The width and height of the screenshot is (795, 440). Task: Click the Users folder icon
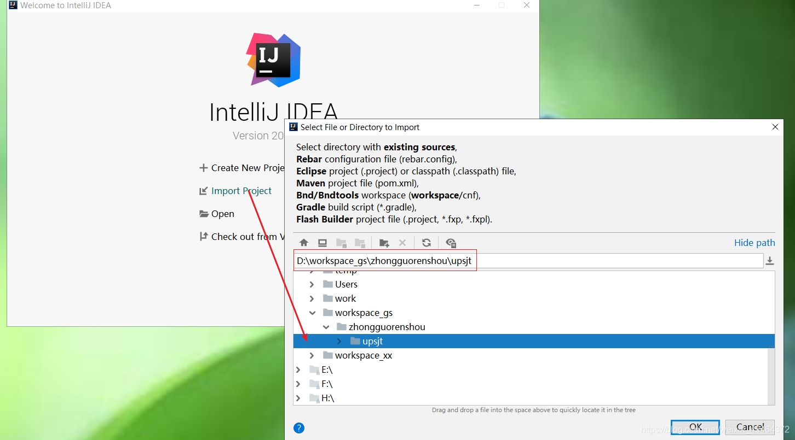328,284
